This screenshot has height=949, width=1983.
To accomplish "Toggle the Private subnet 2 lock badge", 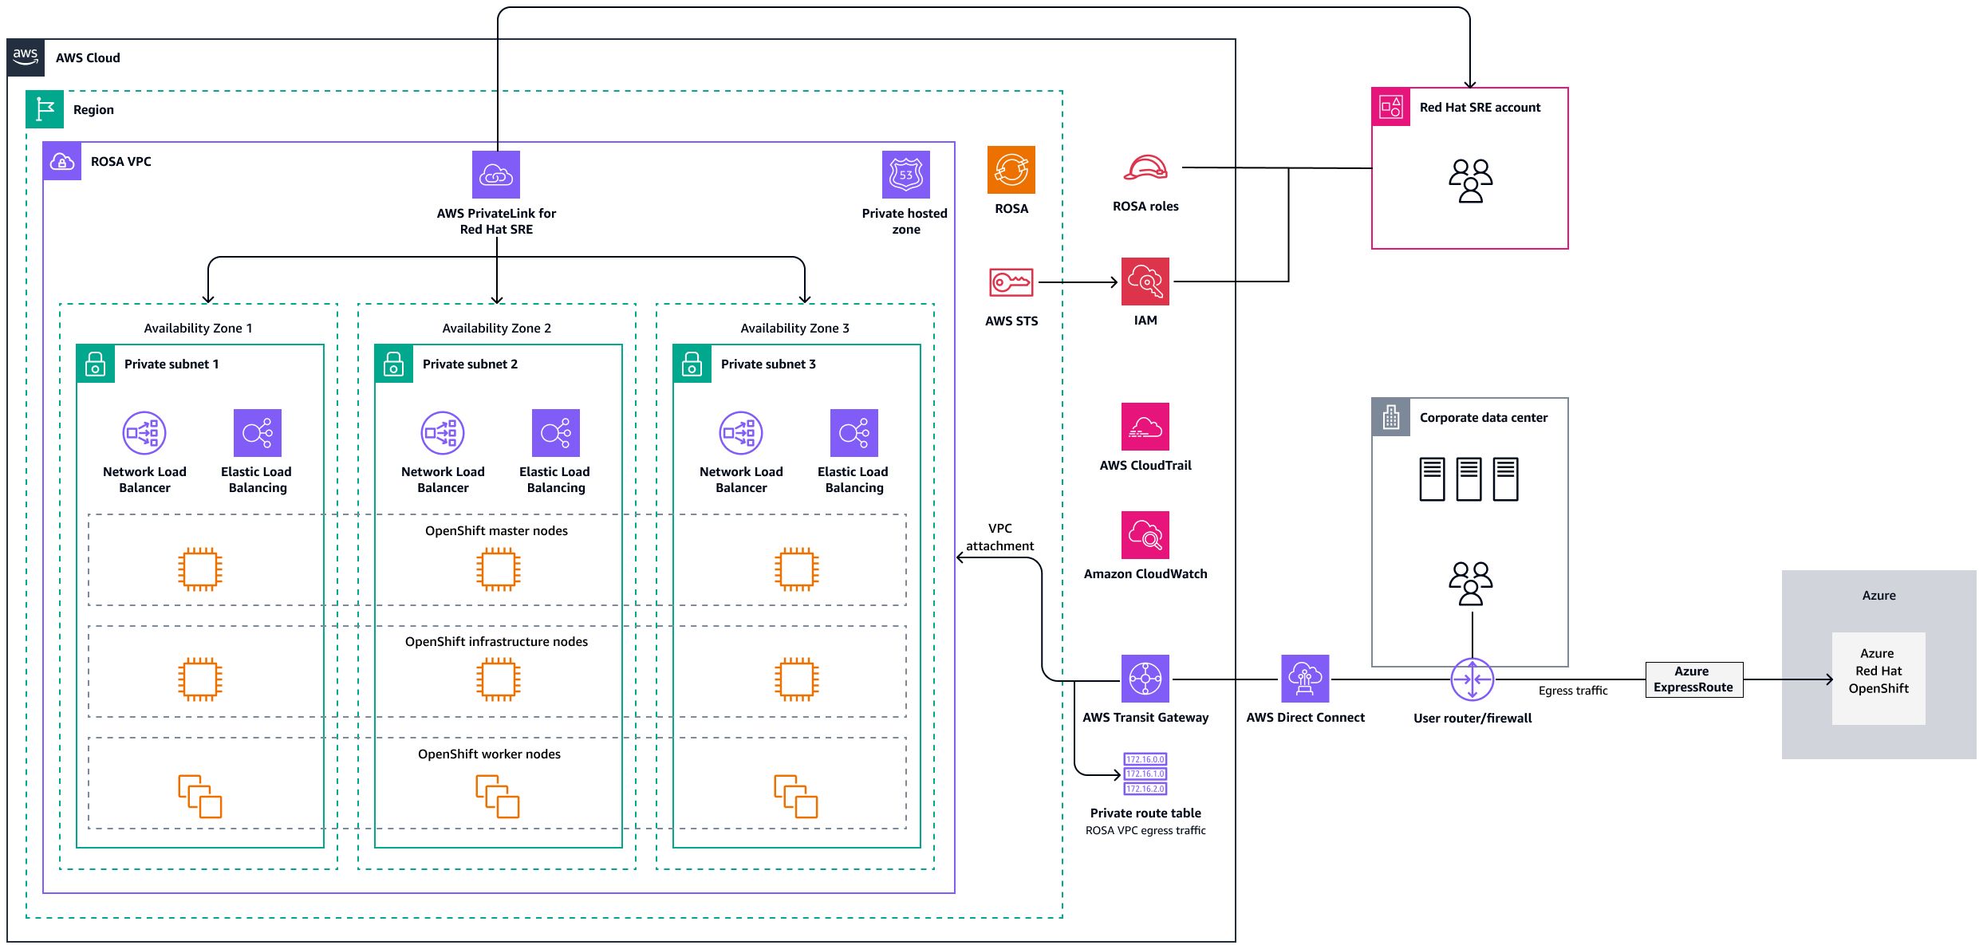I will tap(393, 364).
